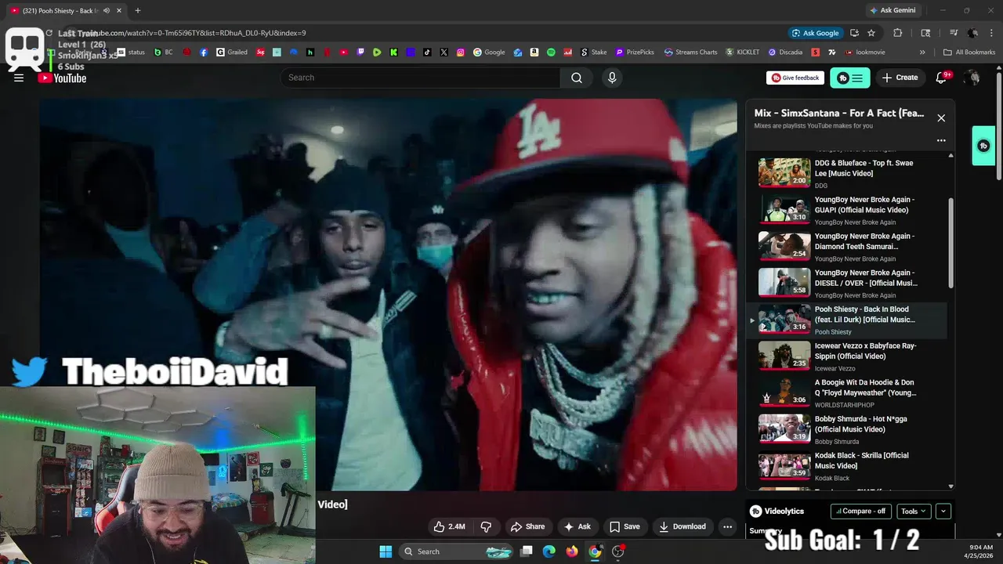Image resolution: width=1003 pixels, height=564 pixels.
Task: Open YoungBoy DIESEL / OVER title
Action: click(x=866, y=278)
